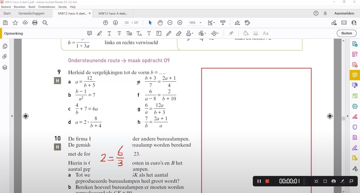Open the page thumbnails panel
The image size is (360, 193).
pyautogui.click(x=5, y=46)
